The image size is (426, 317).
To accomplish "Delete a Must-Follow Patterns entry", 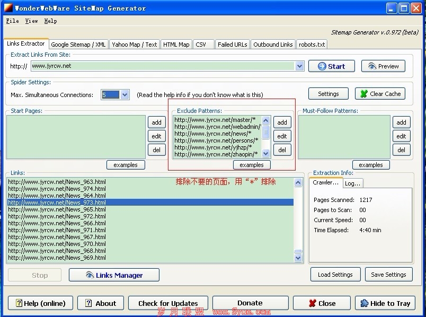I will (401, 150).
